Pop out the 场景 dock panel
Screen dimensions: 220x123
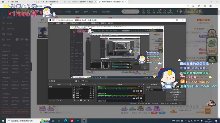[70, 84]
